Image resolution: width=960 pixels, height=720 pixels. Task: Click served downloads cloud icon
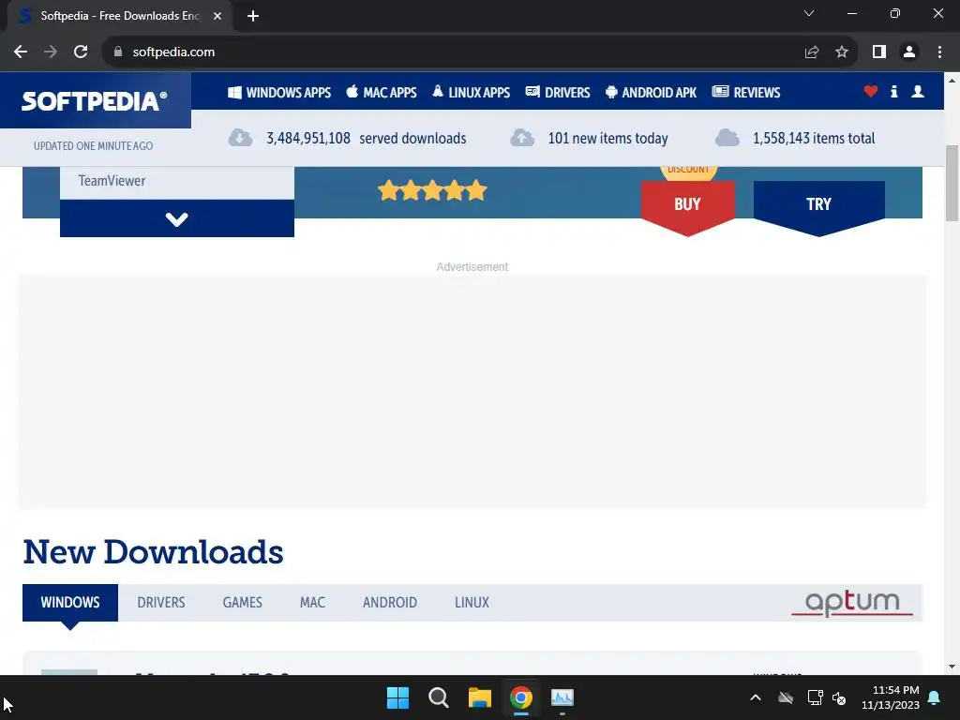[240, 138]
